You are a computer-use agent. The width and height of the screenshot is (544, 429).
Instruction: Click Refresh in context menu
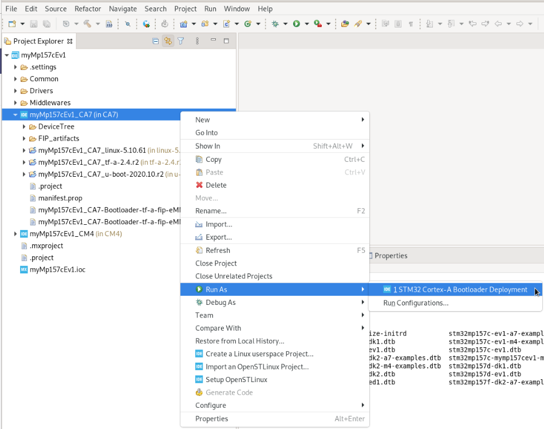coord(275,250)
